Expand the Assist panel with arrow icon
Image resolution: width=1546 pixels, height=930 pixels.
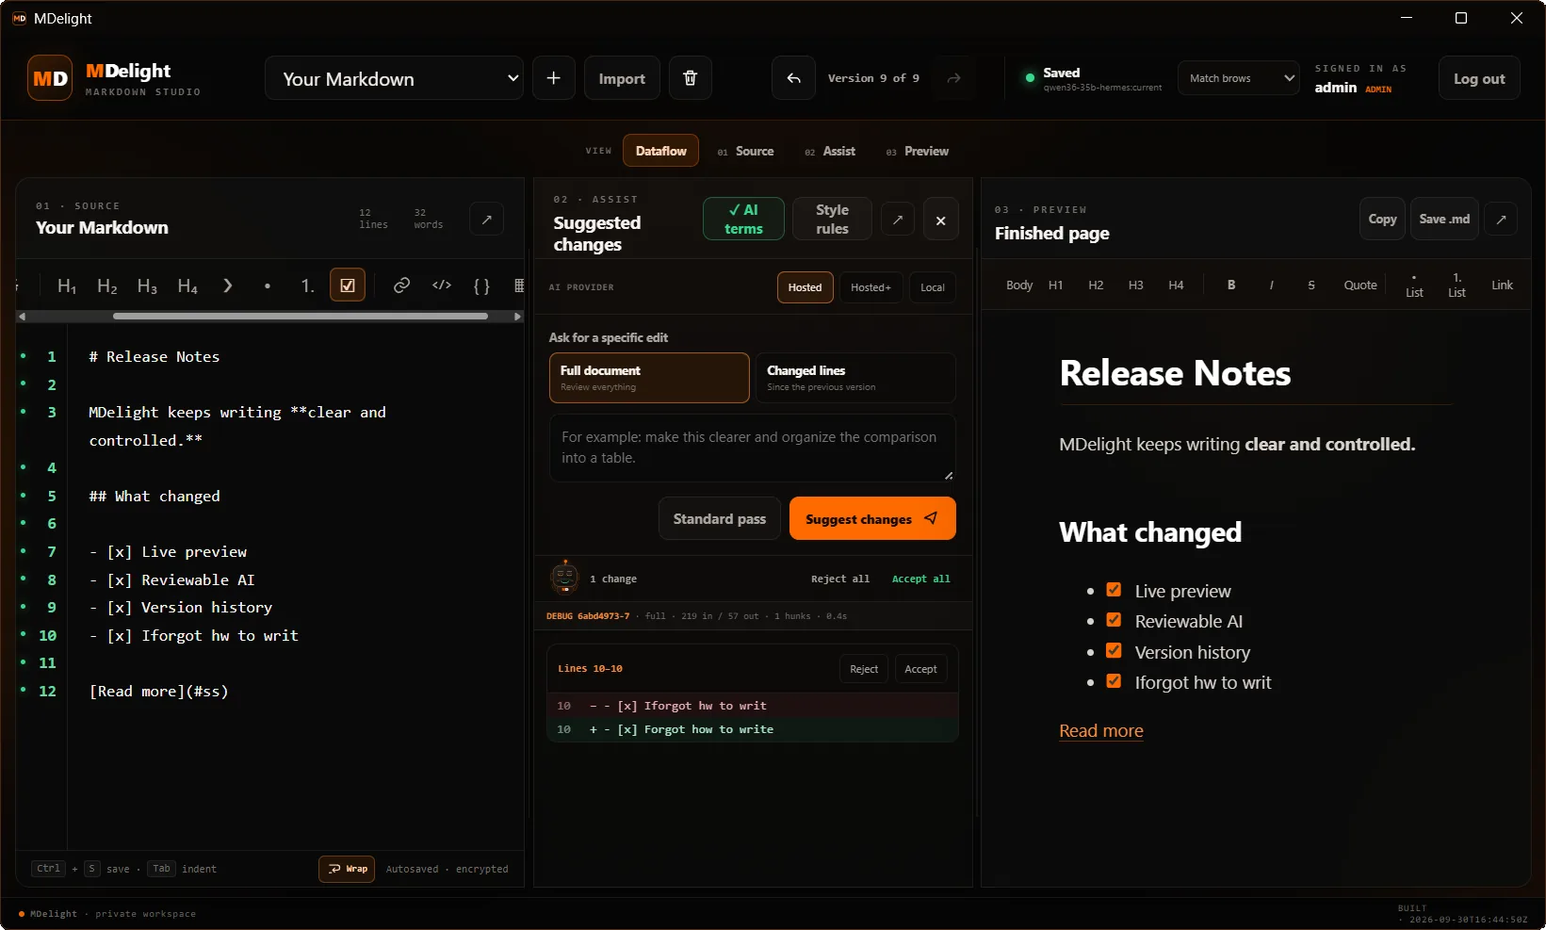click(898, 220)
